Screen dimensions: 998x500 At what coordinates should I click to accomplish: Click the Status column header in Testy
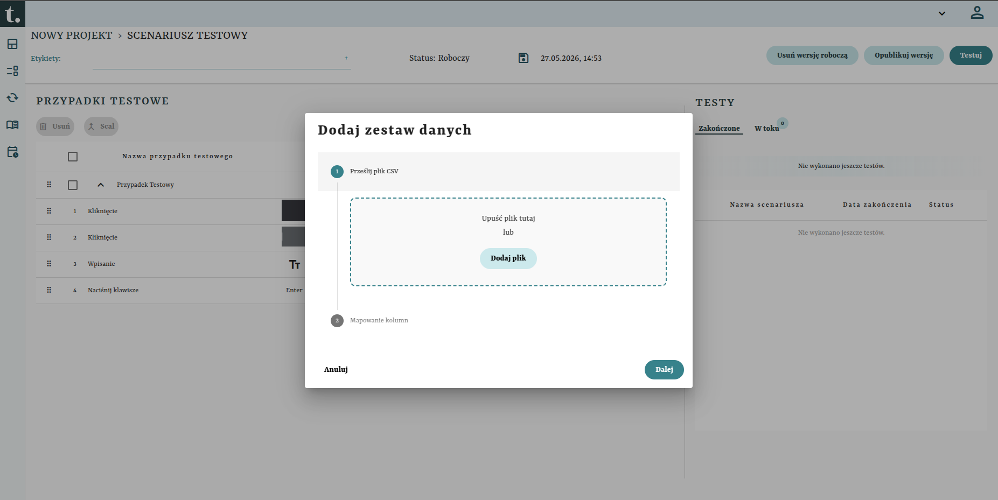(941, 205)
